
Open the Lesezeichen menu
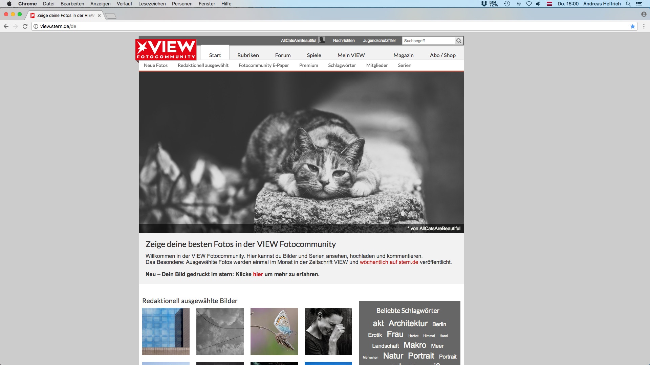[152, 4]
